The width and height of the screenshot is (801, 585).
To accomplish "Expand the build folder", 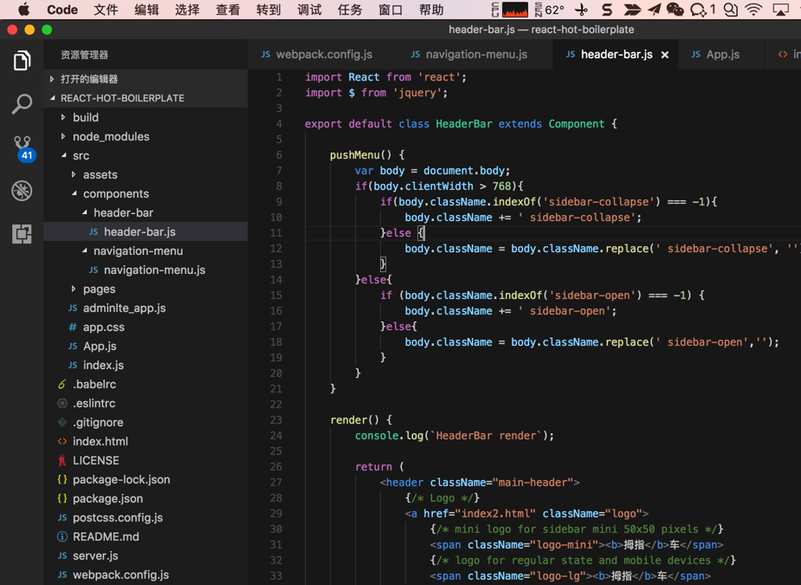I will click(85, 117).
